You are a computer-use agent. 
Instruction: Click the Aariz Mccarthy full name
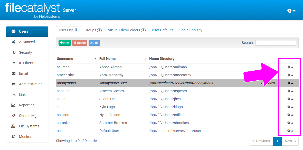[x=111, y=75]
